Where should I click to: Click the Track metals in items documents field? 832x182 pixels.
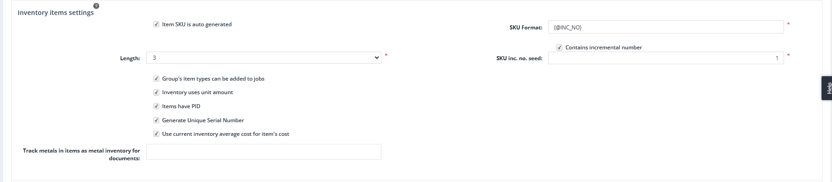coord(263,152)
